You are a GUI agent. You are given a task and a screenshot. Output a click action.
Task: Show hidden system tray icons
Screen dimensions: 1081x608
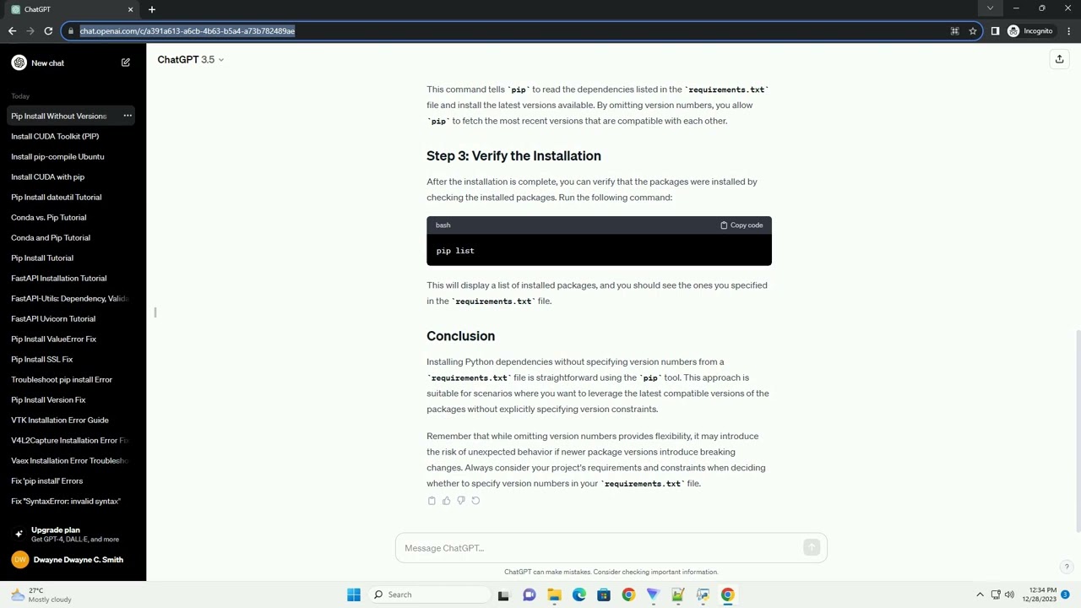[980, 594]
